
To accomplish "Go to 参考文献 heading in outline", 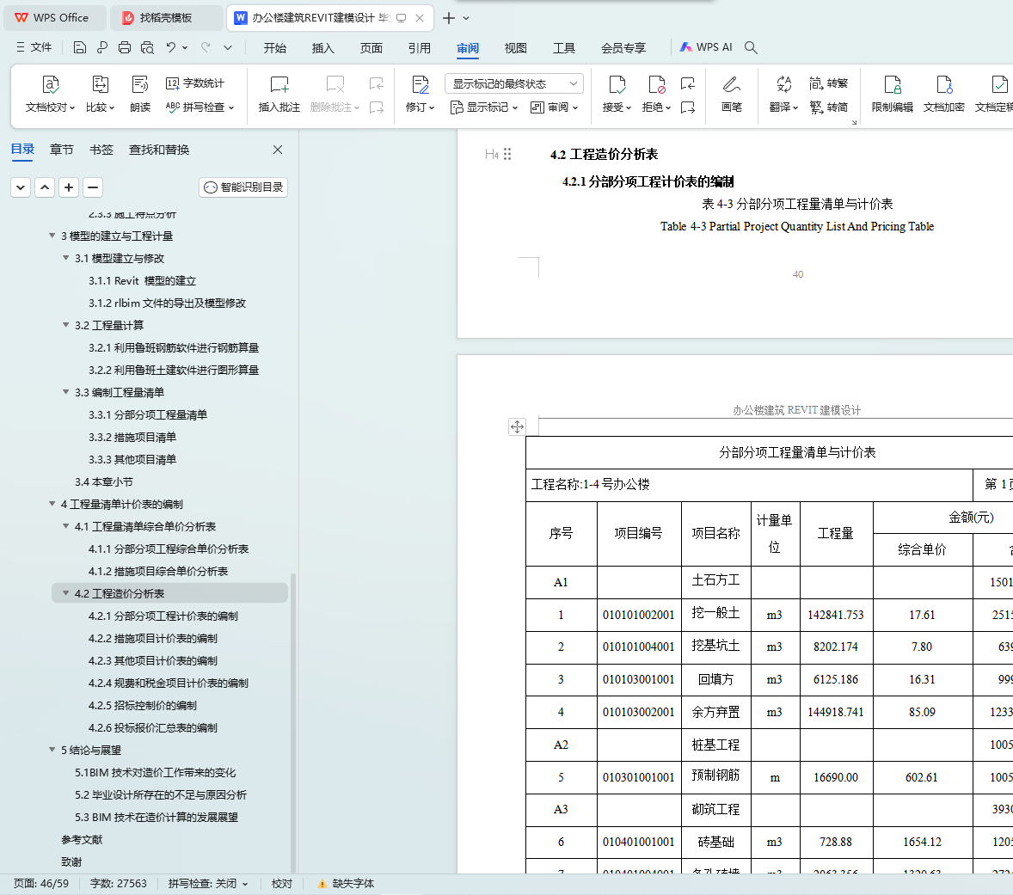I will coord(82,839).
